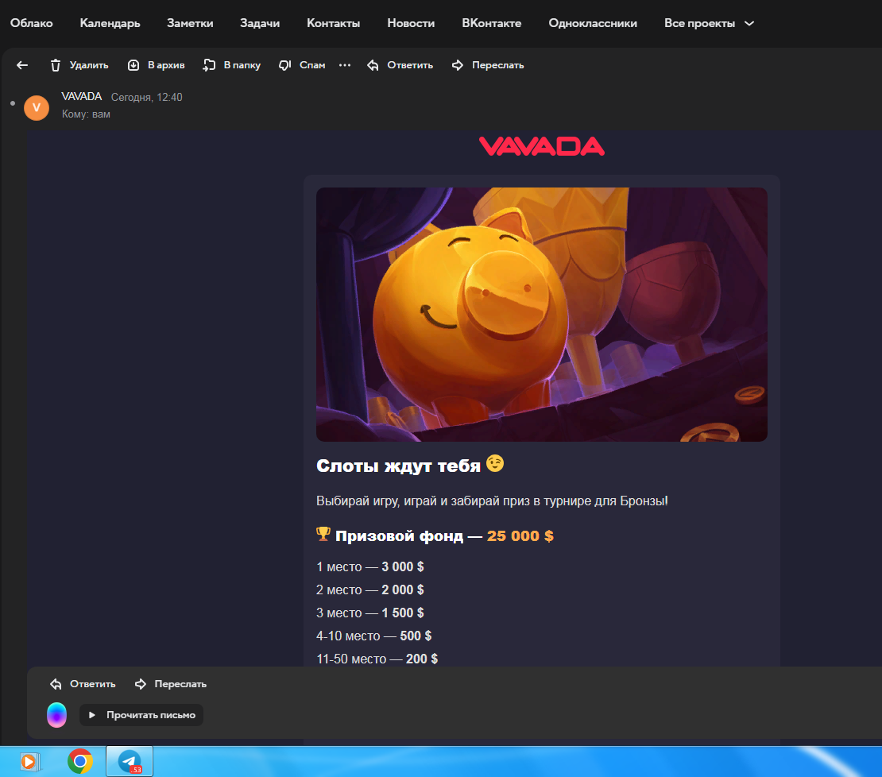Click the piggy bank banner image

pyautogui.click(x=541, y=315)
